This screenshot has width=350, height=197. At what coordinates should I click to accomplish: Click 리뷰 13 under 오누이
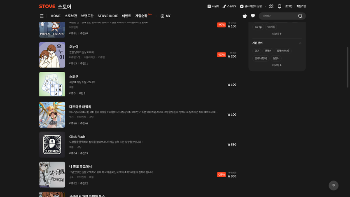click(73, 63)
